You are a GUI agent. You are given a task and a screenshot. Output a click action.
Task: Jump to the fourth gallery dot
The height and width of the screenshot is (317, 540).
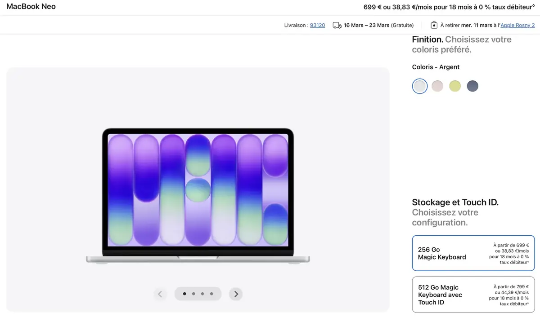[211, 294]
